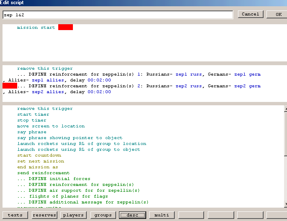Select 'send reinforcement' action
Image resolution: width=287 pixels, height=221 pixels.
(44, 173)
